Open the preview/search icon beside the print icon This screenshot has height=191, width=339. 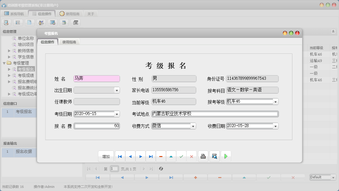click(x=214, y=156)
